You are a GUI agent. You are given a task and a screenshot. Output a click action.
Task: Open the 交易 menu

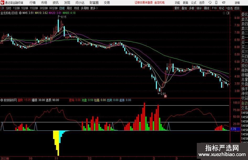tap(107, 3)
